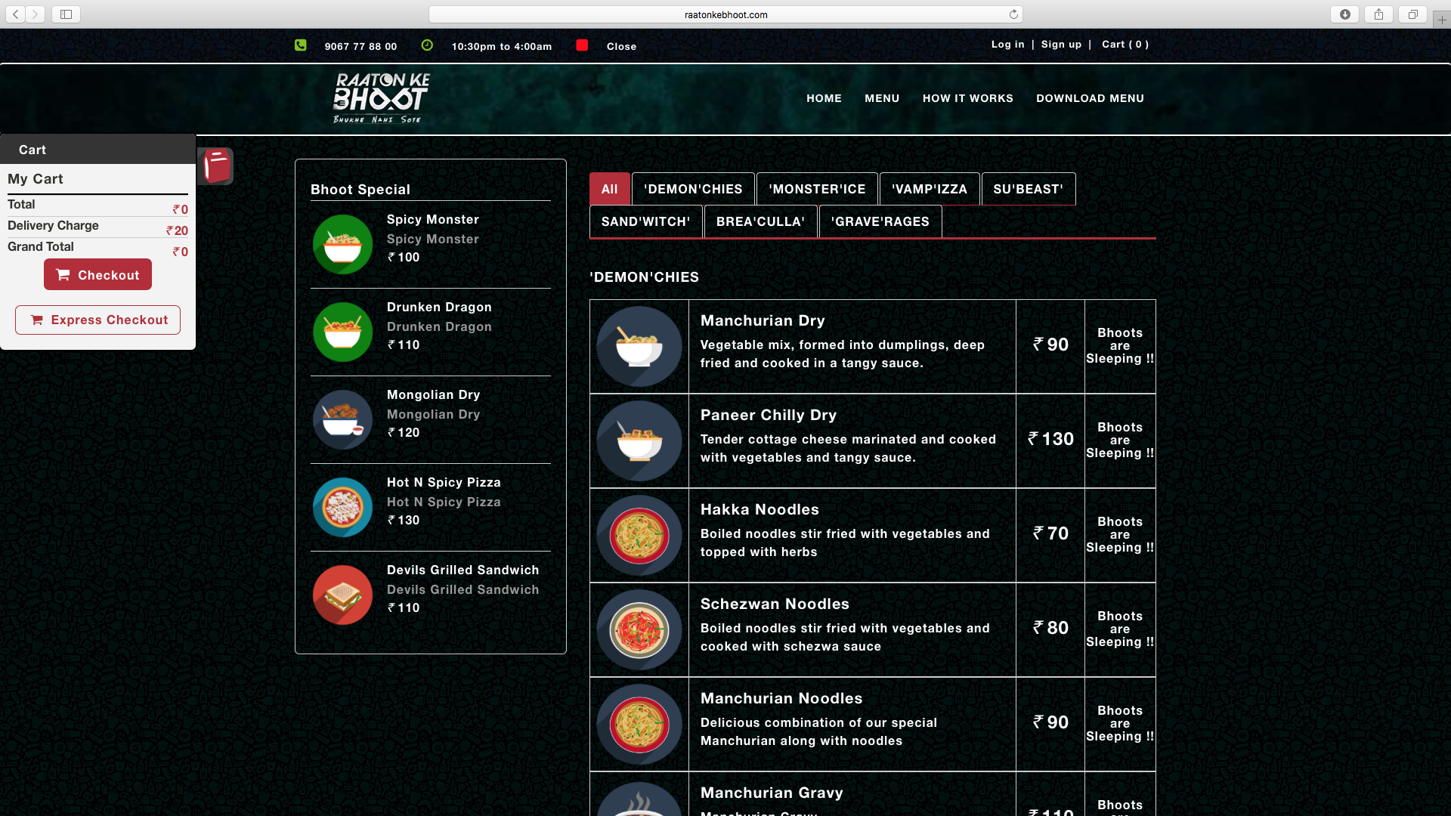Toggle the Safari sidebar
Viewport: 1451px width, 816px height.
65,14
